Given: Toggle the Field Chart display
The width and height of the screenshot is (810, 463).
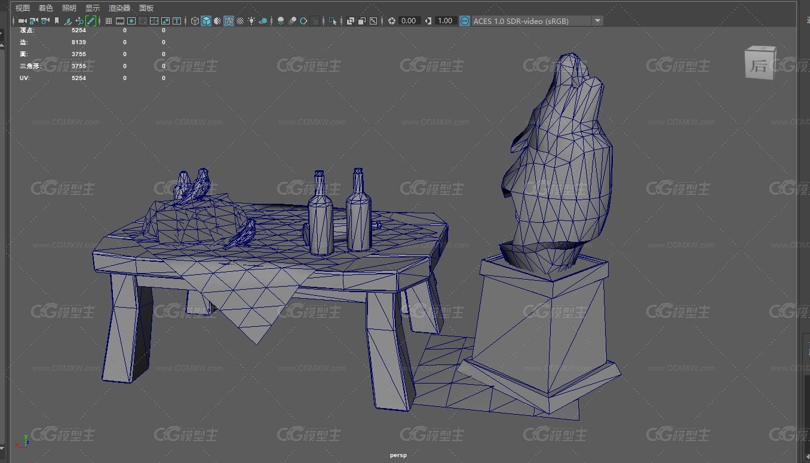Looking at the screenshot, I should coord(154,21).
